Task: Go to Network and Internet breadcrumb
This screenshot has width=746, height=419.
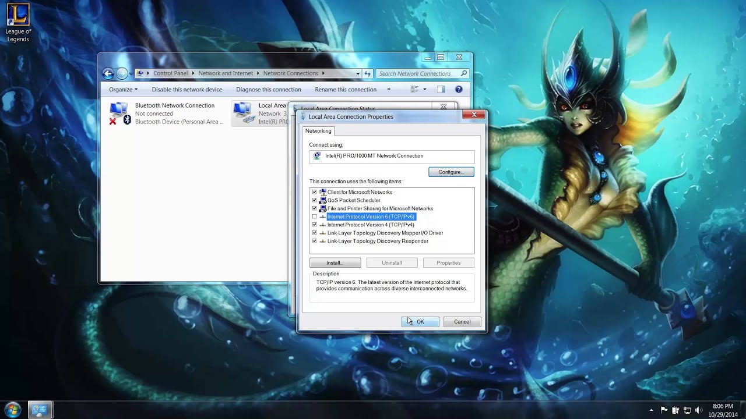Action: (226, 73)
